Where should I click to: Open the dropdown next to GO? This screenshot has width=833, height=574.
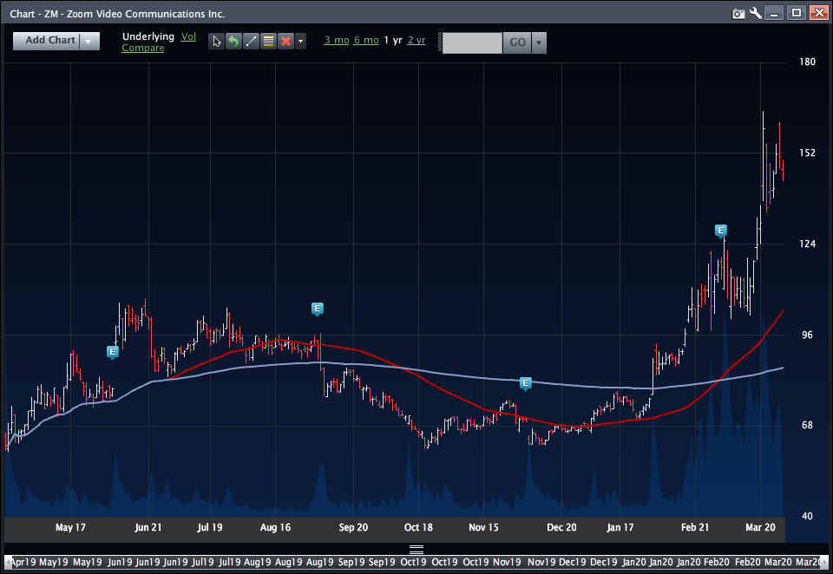pyautogui.click(x=539, y=42)
